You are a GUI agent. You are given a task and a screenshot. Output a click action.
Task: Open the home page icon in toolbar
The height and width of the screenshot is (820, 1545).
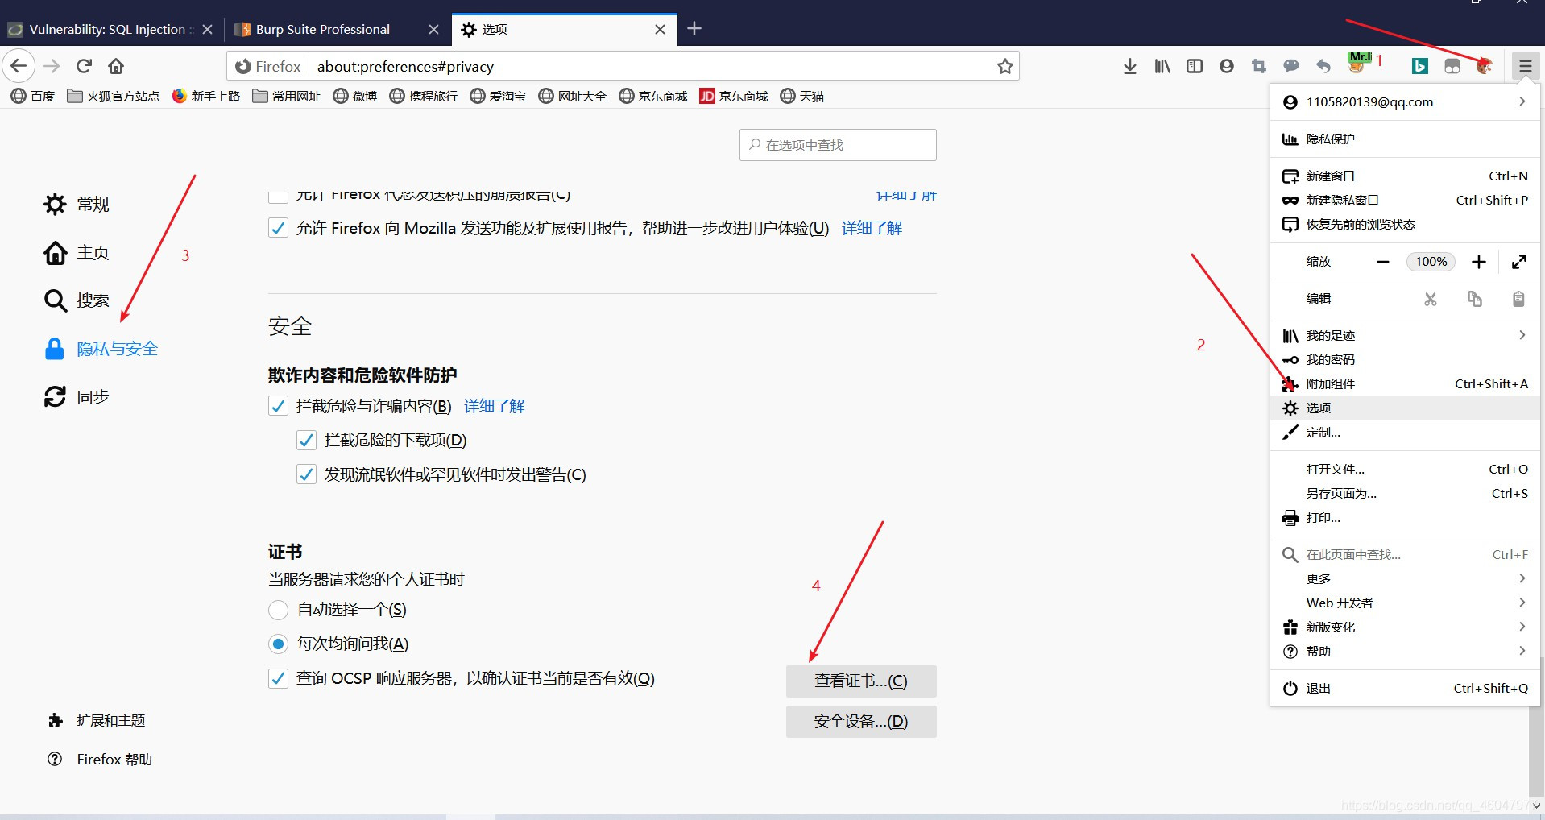click(116, 66)
